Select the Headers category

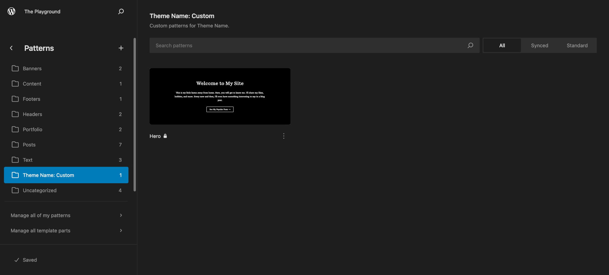click(33, 114)
